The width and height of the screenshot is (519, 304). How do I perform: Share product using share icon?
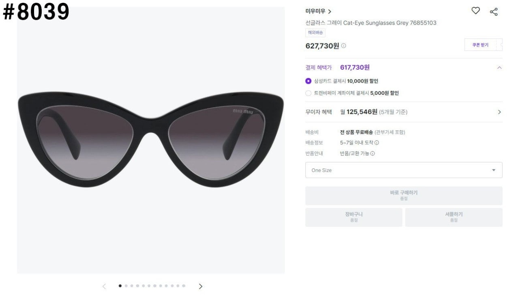pos(493,12)
